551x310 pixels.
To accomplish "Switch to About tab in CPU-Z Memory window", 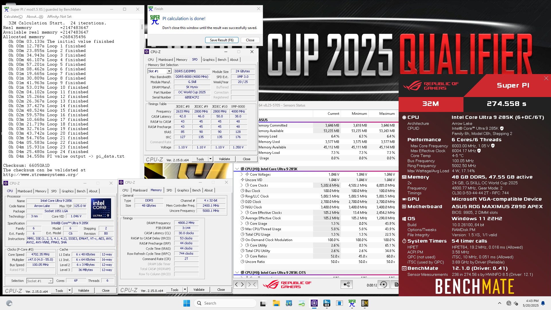I will point(209,190).
